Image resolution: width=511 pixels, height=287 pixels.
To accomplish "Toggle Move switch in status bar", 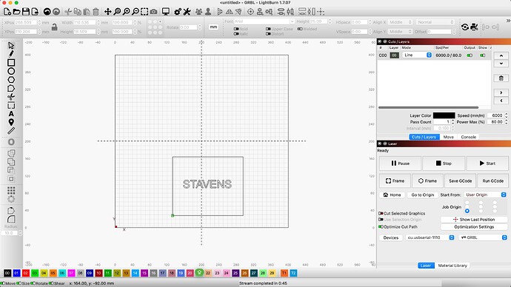I will pos(3,283).
